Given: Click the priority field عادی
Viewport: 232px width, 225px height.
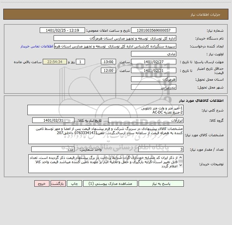Looking at the screenshot, I should [x=154, y=54].
